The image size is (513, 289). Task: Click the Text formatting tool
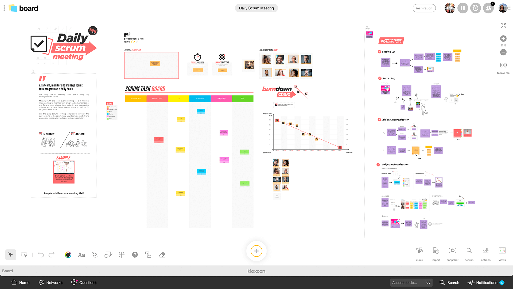pyautogui.click(x=82, y=255)
